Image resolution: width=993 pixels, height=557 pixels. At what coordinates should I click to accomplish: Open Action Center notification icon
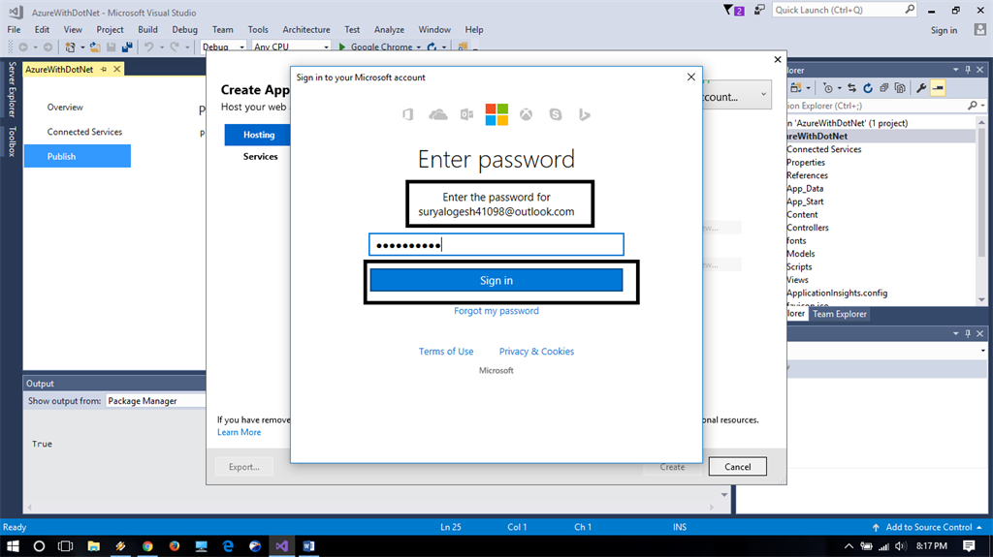[x=969, y=545]
